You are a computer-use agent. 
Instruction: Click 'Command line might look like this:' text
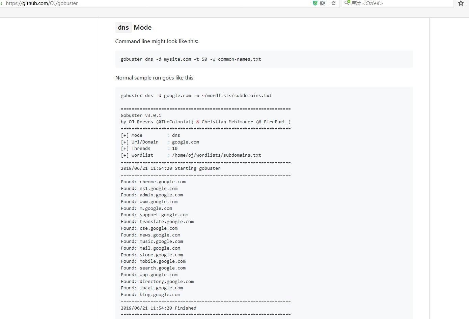pyautogui.click(x=157, y=41)
